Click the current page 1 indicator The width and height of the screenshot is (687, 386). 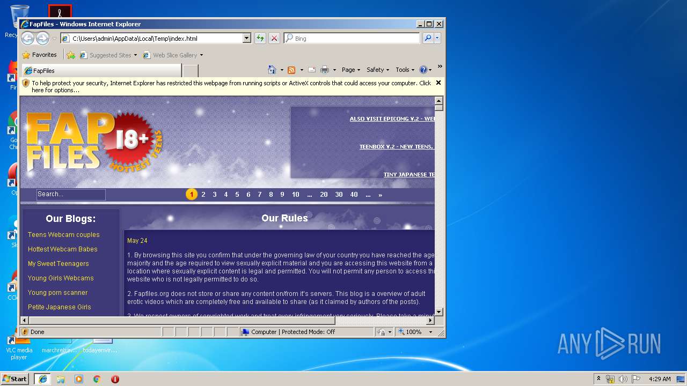coord(192,195)
